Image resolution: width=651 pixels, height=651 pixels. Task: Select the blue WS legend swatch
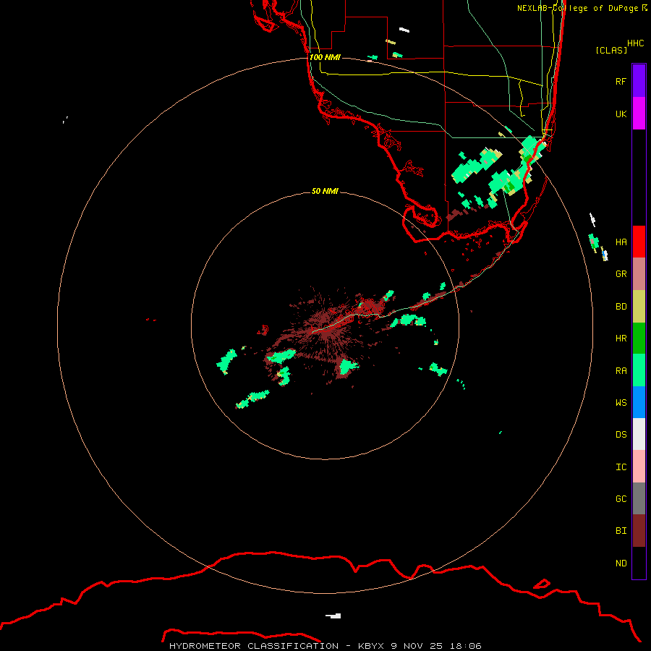click(639, 402)
